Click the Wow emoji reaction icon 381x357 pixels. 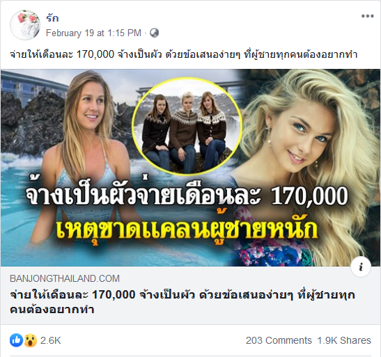pyautogui.click(x=31, y=340)
